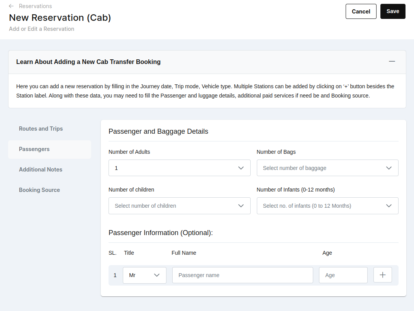Click the back arrow beside Reservations

click(x=11, y=6)
